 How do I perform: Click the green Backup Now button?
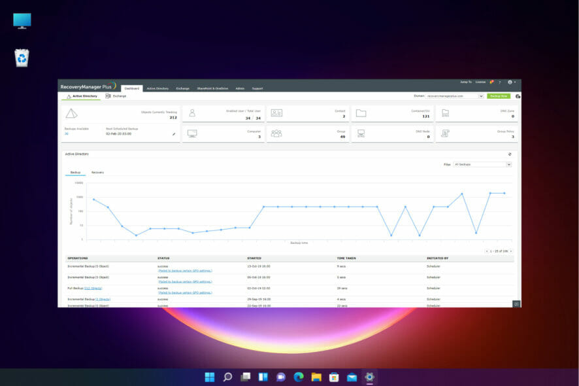[499, 96]
